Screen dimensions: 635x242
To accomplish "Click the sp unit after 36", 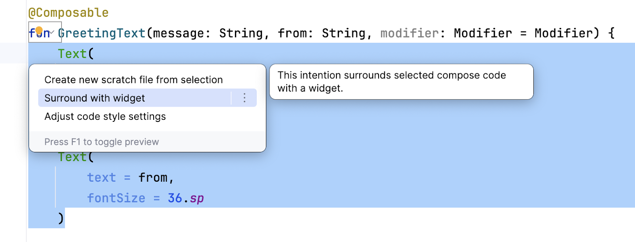I will [x=196, y=198].
